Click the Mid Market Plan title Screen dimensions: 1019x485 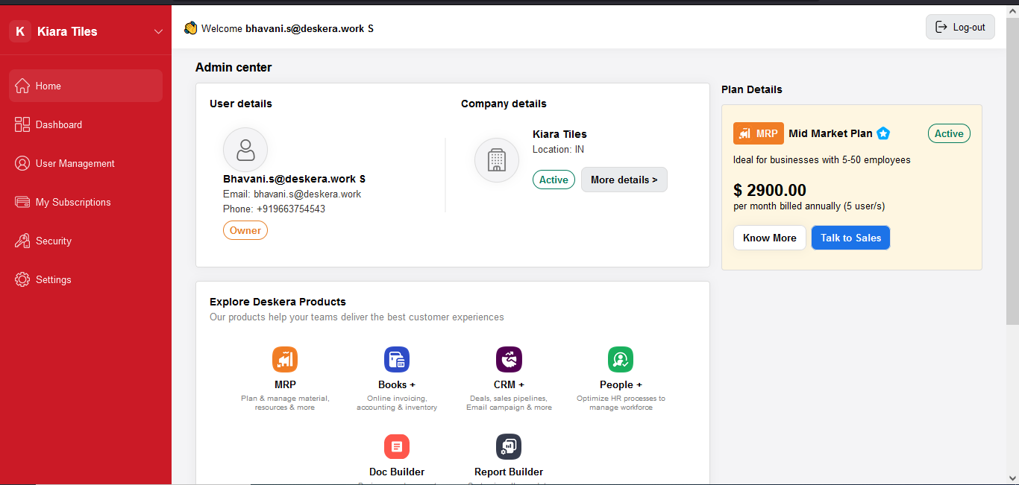point(830,133)
